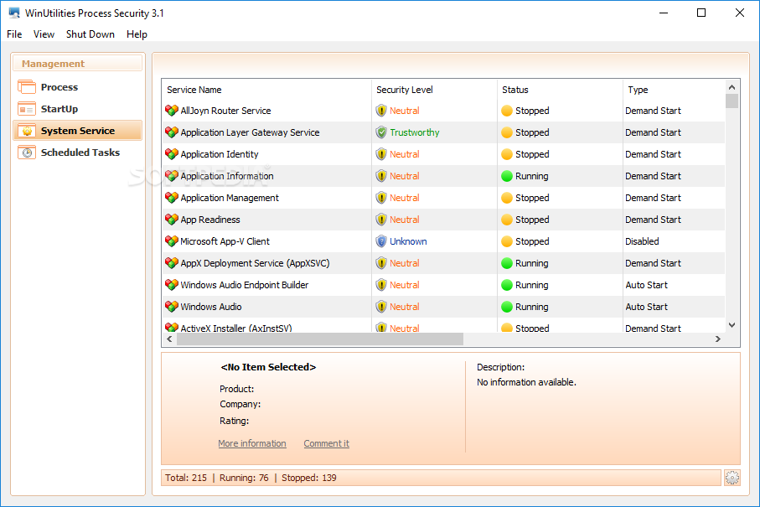Click Stopped: 139 in the status bar
The height and width of the screenshot is (507, 760).
tap(308, 478)
